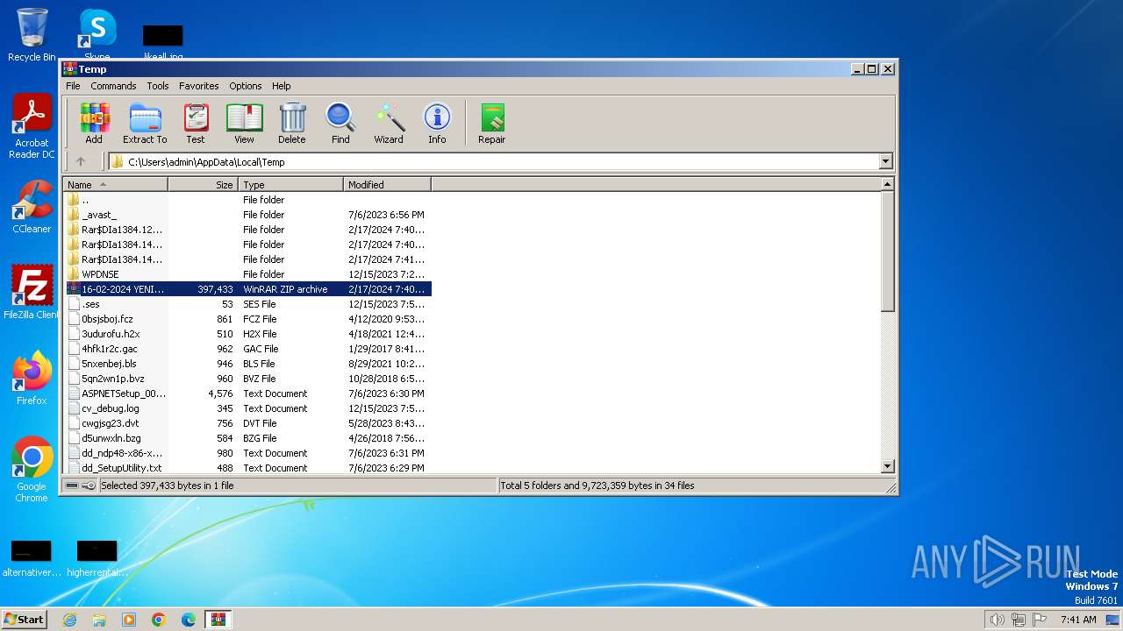The height and width of the screenshot is (631, 1123).
Task: Select the parent folder '..' entry
Action: [247, 200]
